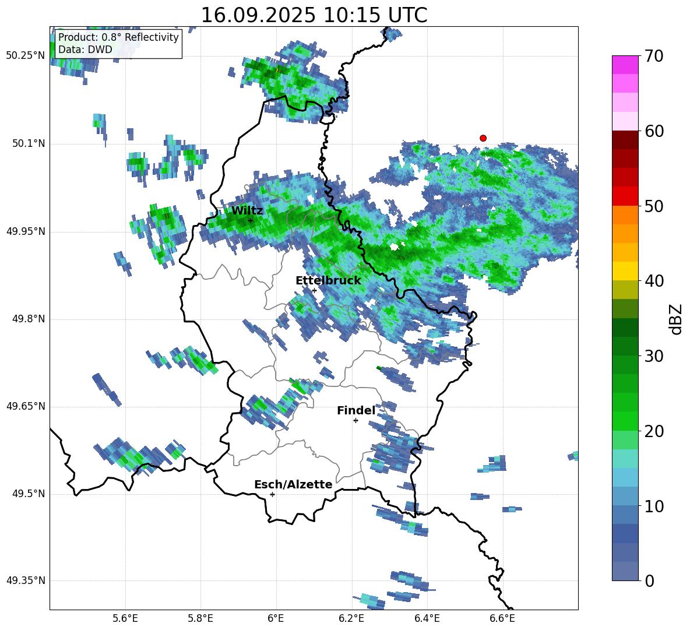This screenshot has width=690, height=630.
Task: Click the Esch/Alzette city label
Action: coord(293,484)
